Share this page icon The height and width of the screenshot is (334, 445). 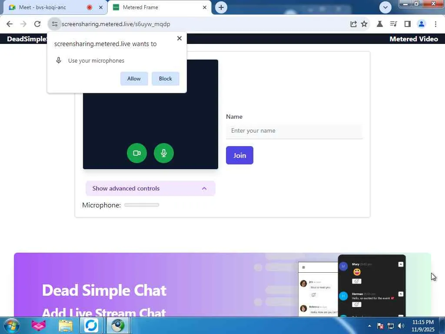point(353,24)
